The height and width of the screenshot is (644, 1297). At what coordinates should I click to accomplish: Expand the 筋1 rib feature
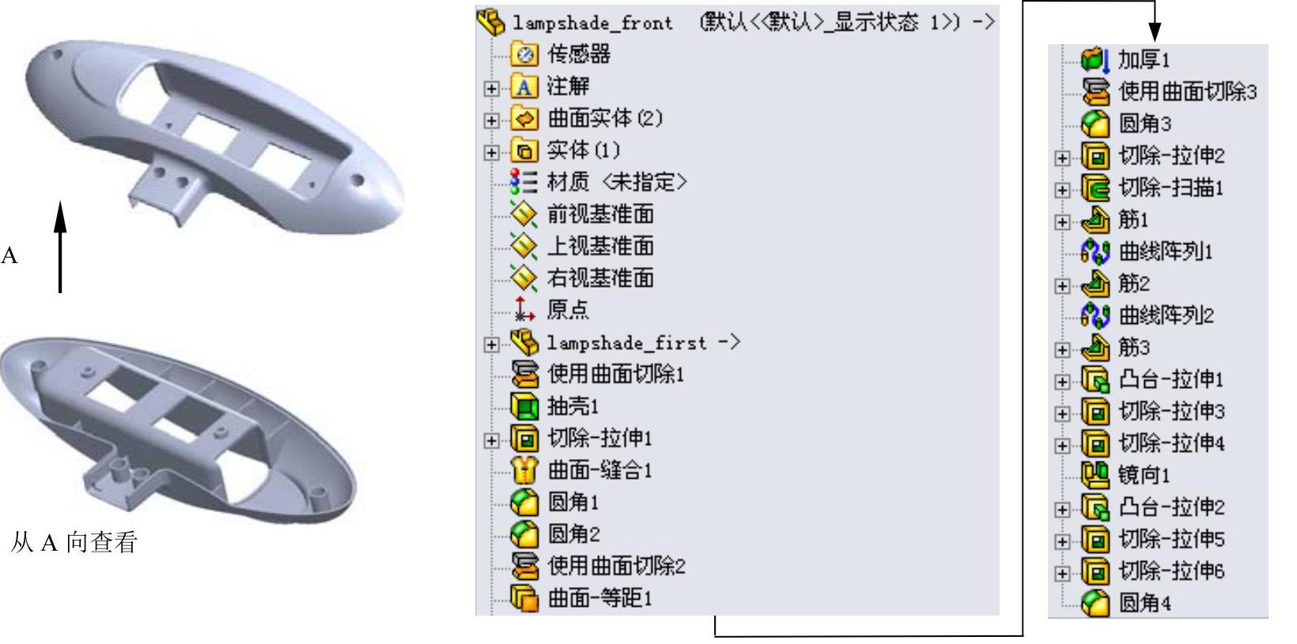(x=1062, y=222)
